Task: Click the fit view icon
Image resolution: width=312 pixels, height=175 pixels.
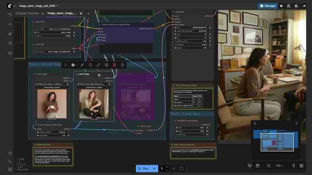Action: pyautogui.click(x=269, y=166)
